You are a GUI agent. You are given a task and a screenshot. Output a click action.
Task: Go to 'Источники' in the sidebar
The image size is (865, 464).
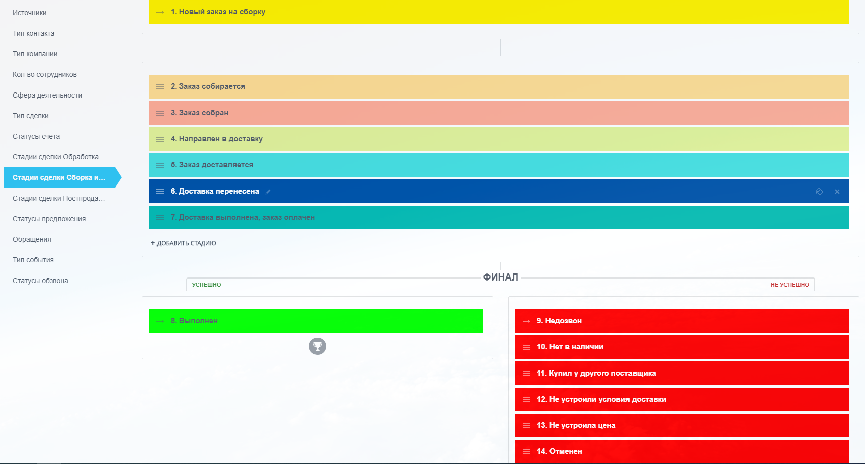pos(30,13)
